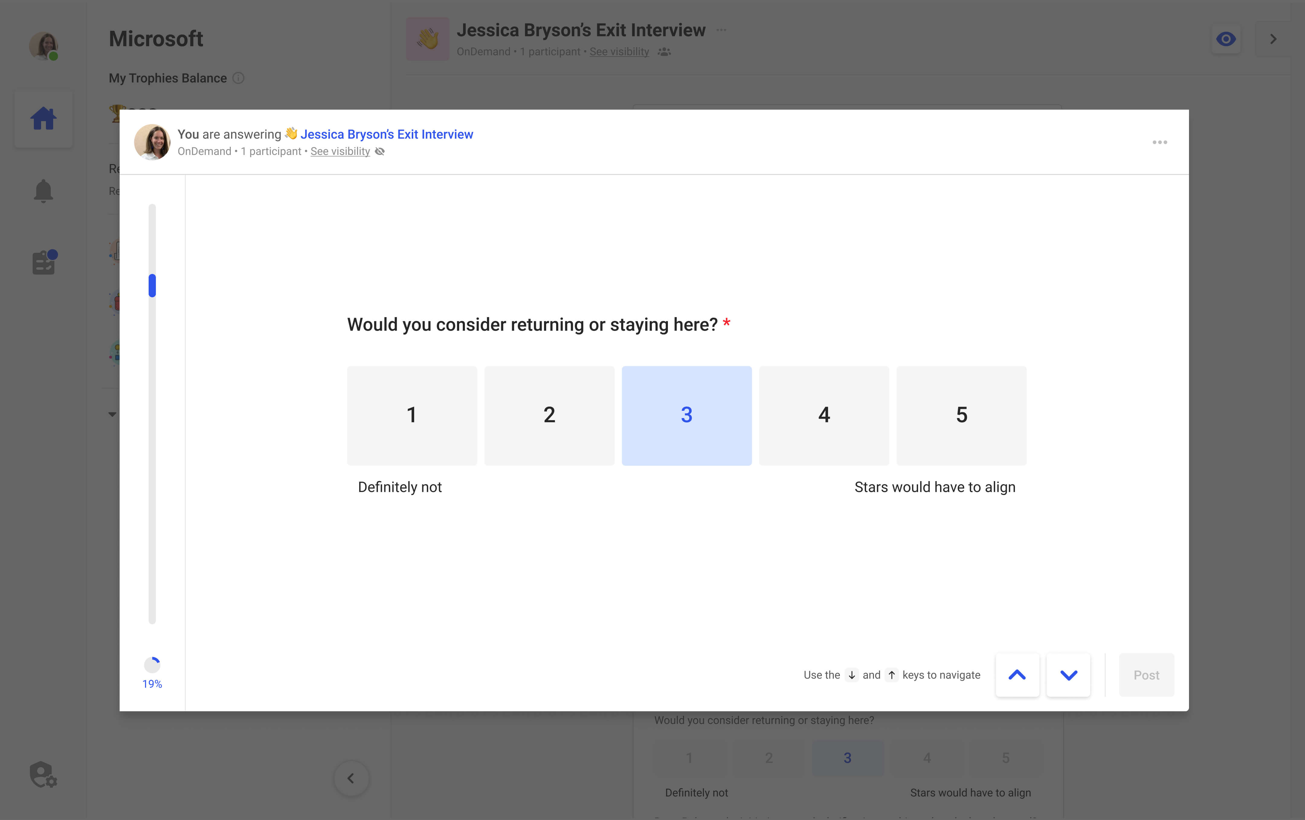Select background rating 2 below the modal
This screenshot has width=1305, height=820.
click(x=768, y=758)
